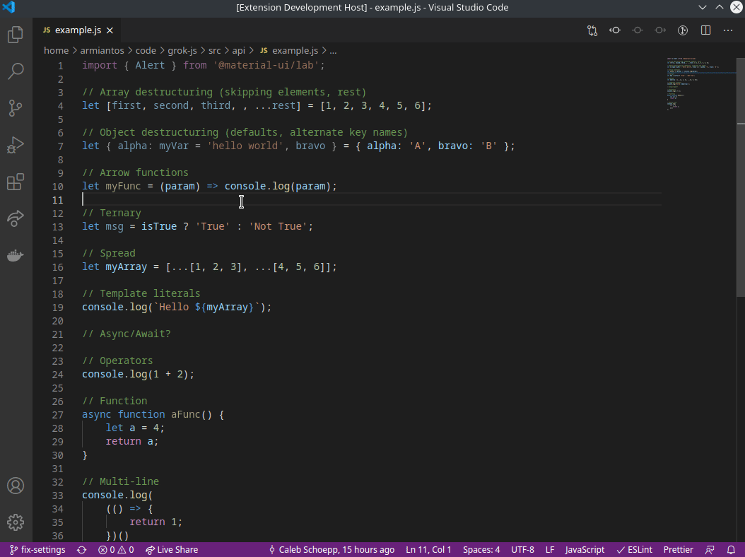Change indentation via Spaces: 4
This screenshot has width=745, height=557.
coord(481,550)
